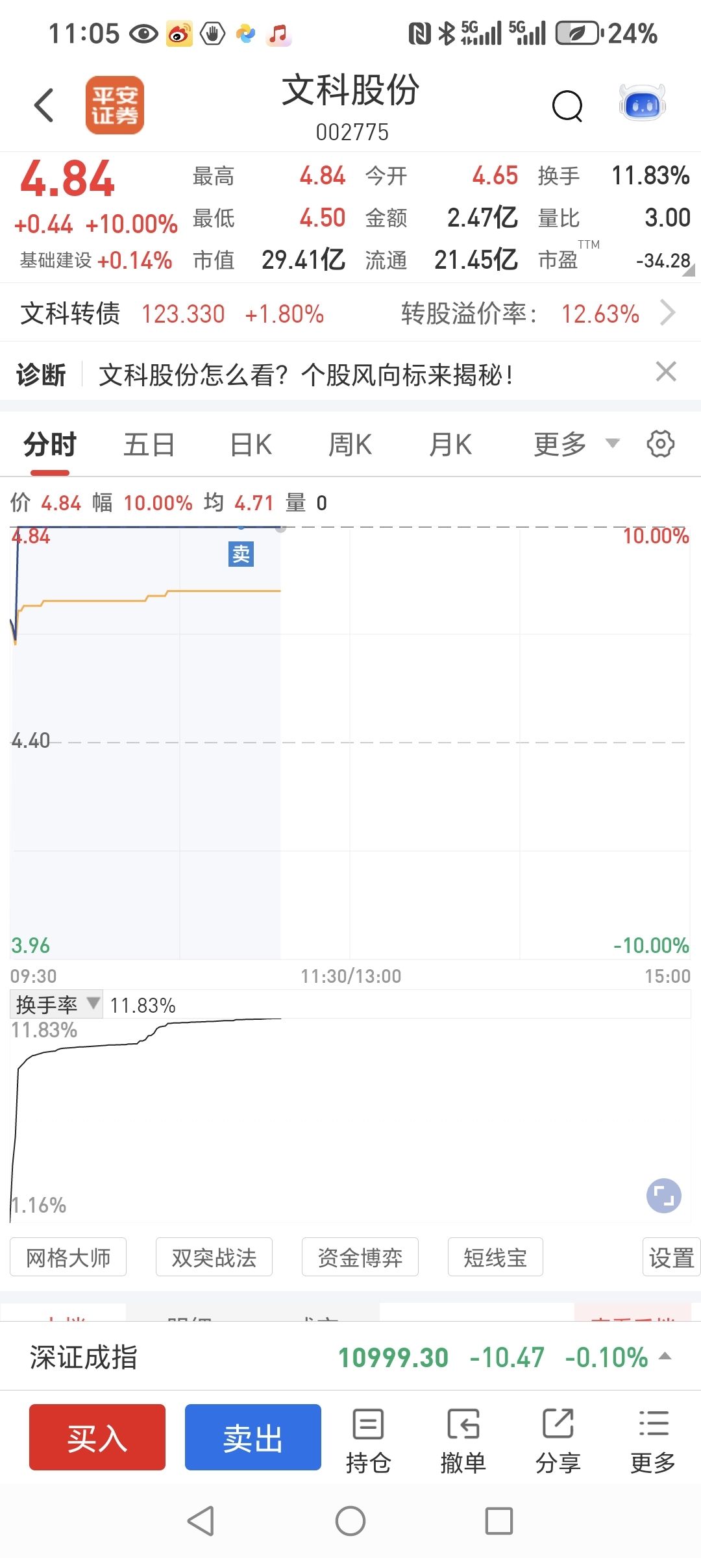Screen dimensions: 701x1558
Task: Open the 换手率 indicator dropdown
Action: pos(57,1004)
